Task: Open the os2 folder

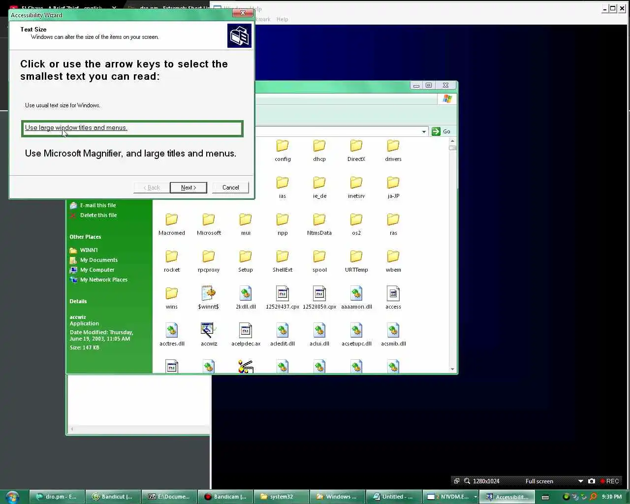Action: [x=356, y=224]
